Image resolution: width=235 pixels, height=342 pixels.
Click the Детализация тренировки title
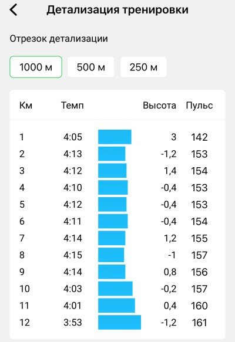[x=117, y=10]
